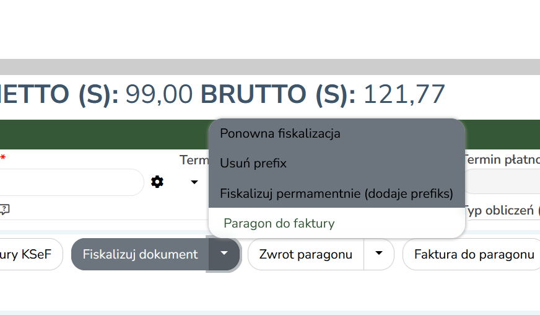
Task: Click the Zwrot paragonu button
Action: pyautogui.click(x=306, y=254)
